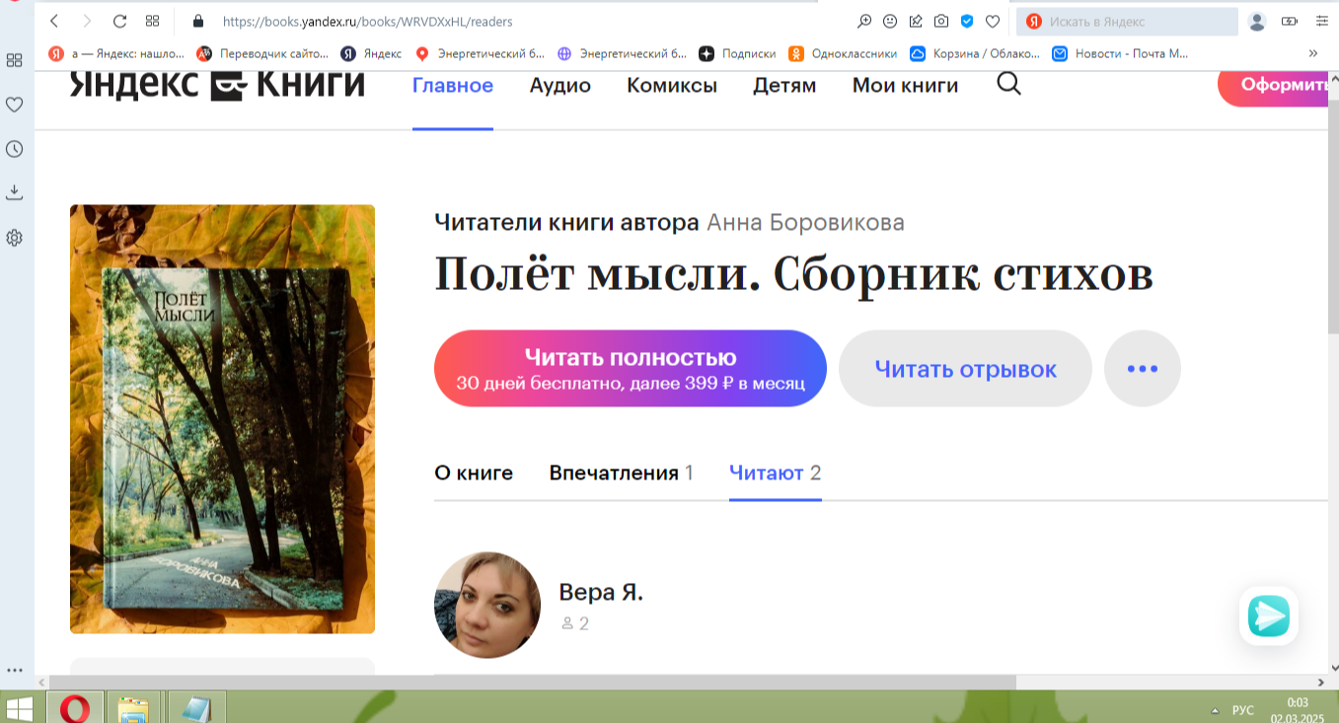Open the easy setup sliders icon
The width and height of the screenshot is (1339, 723).
point(1322,21)
